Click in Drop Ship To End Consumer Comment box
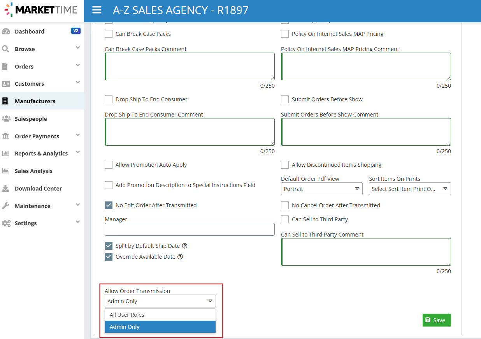The image size is (481, 339). pos(190,132)
